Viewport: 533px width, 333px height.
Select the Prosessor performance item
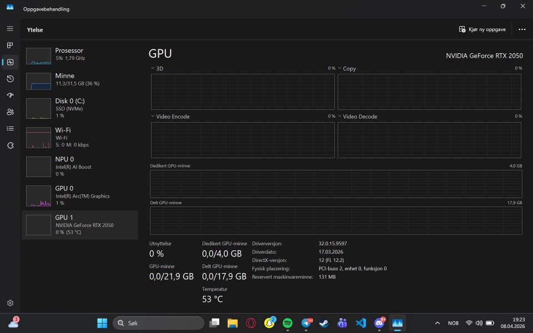point(80,56)
